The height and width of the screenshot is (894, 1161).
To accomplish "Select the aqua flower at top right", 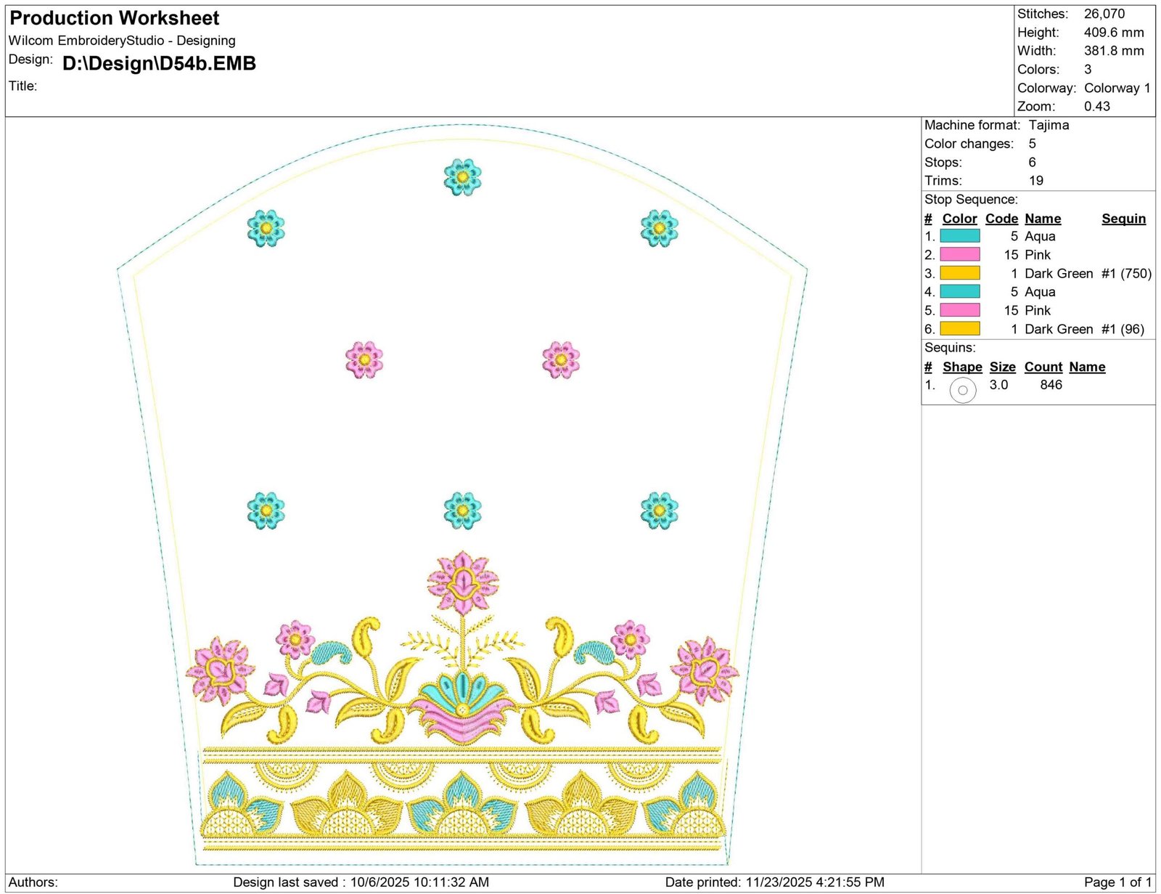I will click(x=659, y=228).
